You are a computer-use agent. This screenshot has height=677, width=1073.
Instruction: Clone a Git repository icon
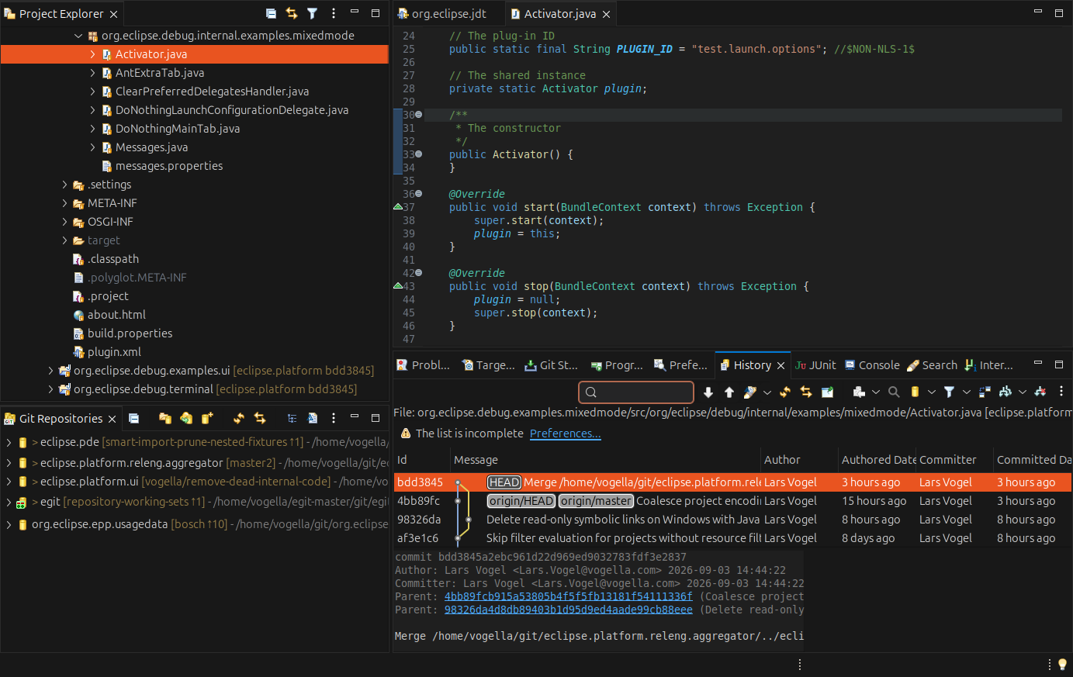pyautogui.click(x=186, y=418)
